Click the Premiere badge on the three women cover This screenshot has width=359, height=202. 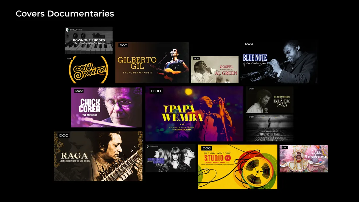152,146
